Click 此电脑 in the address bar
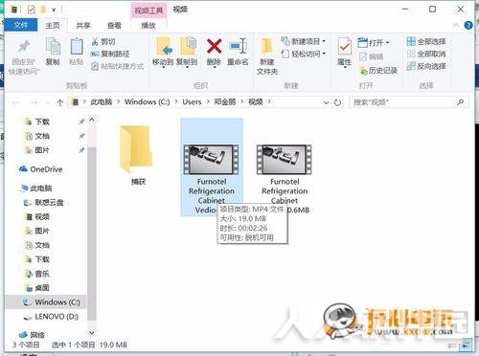479x356 pixels. coord(101,101)
